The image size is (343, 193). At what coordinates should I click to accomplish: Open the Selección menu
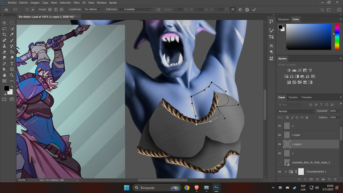(x=65, y=3)
